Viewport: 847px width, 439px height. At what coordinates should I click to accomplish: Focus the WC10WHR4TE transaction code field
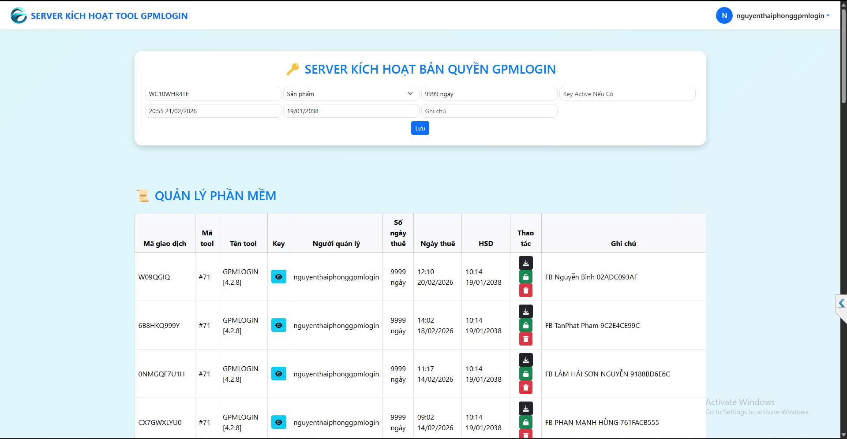(213, 94)
